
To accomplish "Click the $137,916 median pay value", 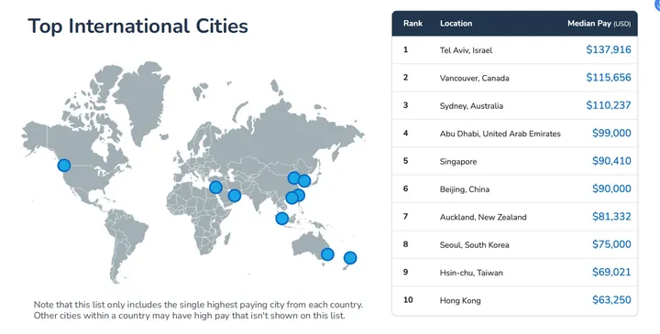I will 609,49.
